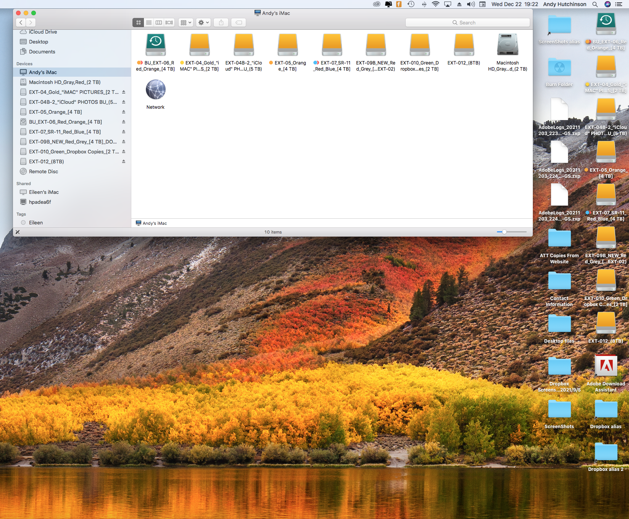Switch Finder to list view
Viewport: 629px width, 519px height.
click(x=149, y=23)
